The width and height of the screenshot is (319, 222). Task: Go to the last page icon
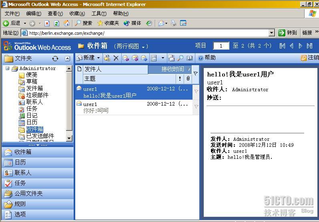tap(309, 46)
